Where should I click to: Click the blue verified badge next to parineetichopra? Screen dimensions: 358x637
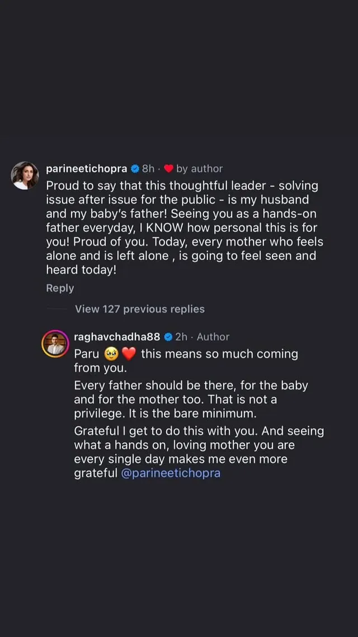point(134,168)
